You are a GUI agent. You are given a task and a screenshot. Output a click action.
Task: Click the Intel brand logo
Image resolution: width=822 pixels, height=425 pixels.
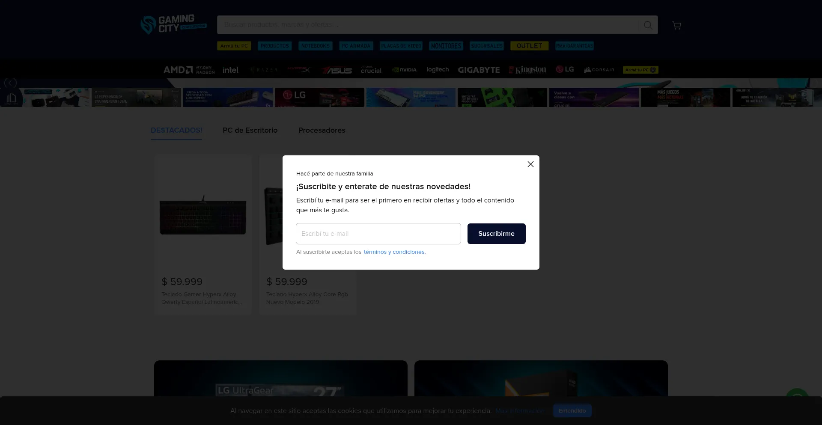tap(230, 70)
